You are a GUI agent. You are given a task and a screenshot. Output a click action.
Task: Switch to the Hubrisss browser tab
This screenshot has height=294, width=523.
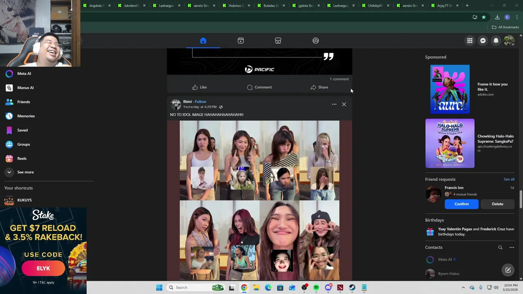pos(236,6)
